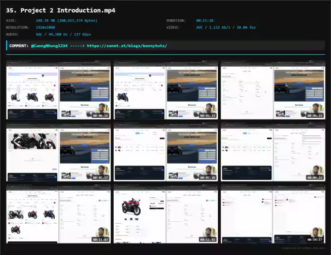Viewport: 331px width, 255px height.
Task: Open thumbnail frame at 00:11:03
Action: click(58, 214)
